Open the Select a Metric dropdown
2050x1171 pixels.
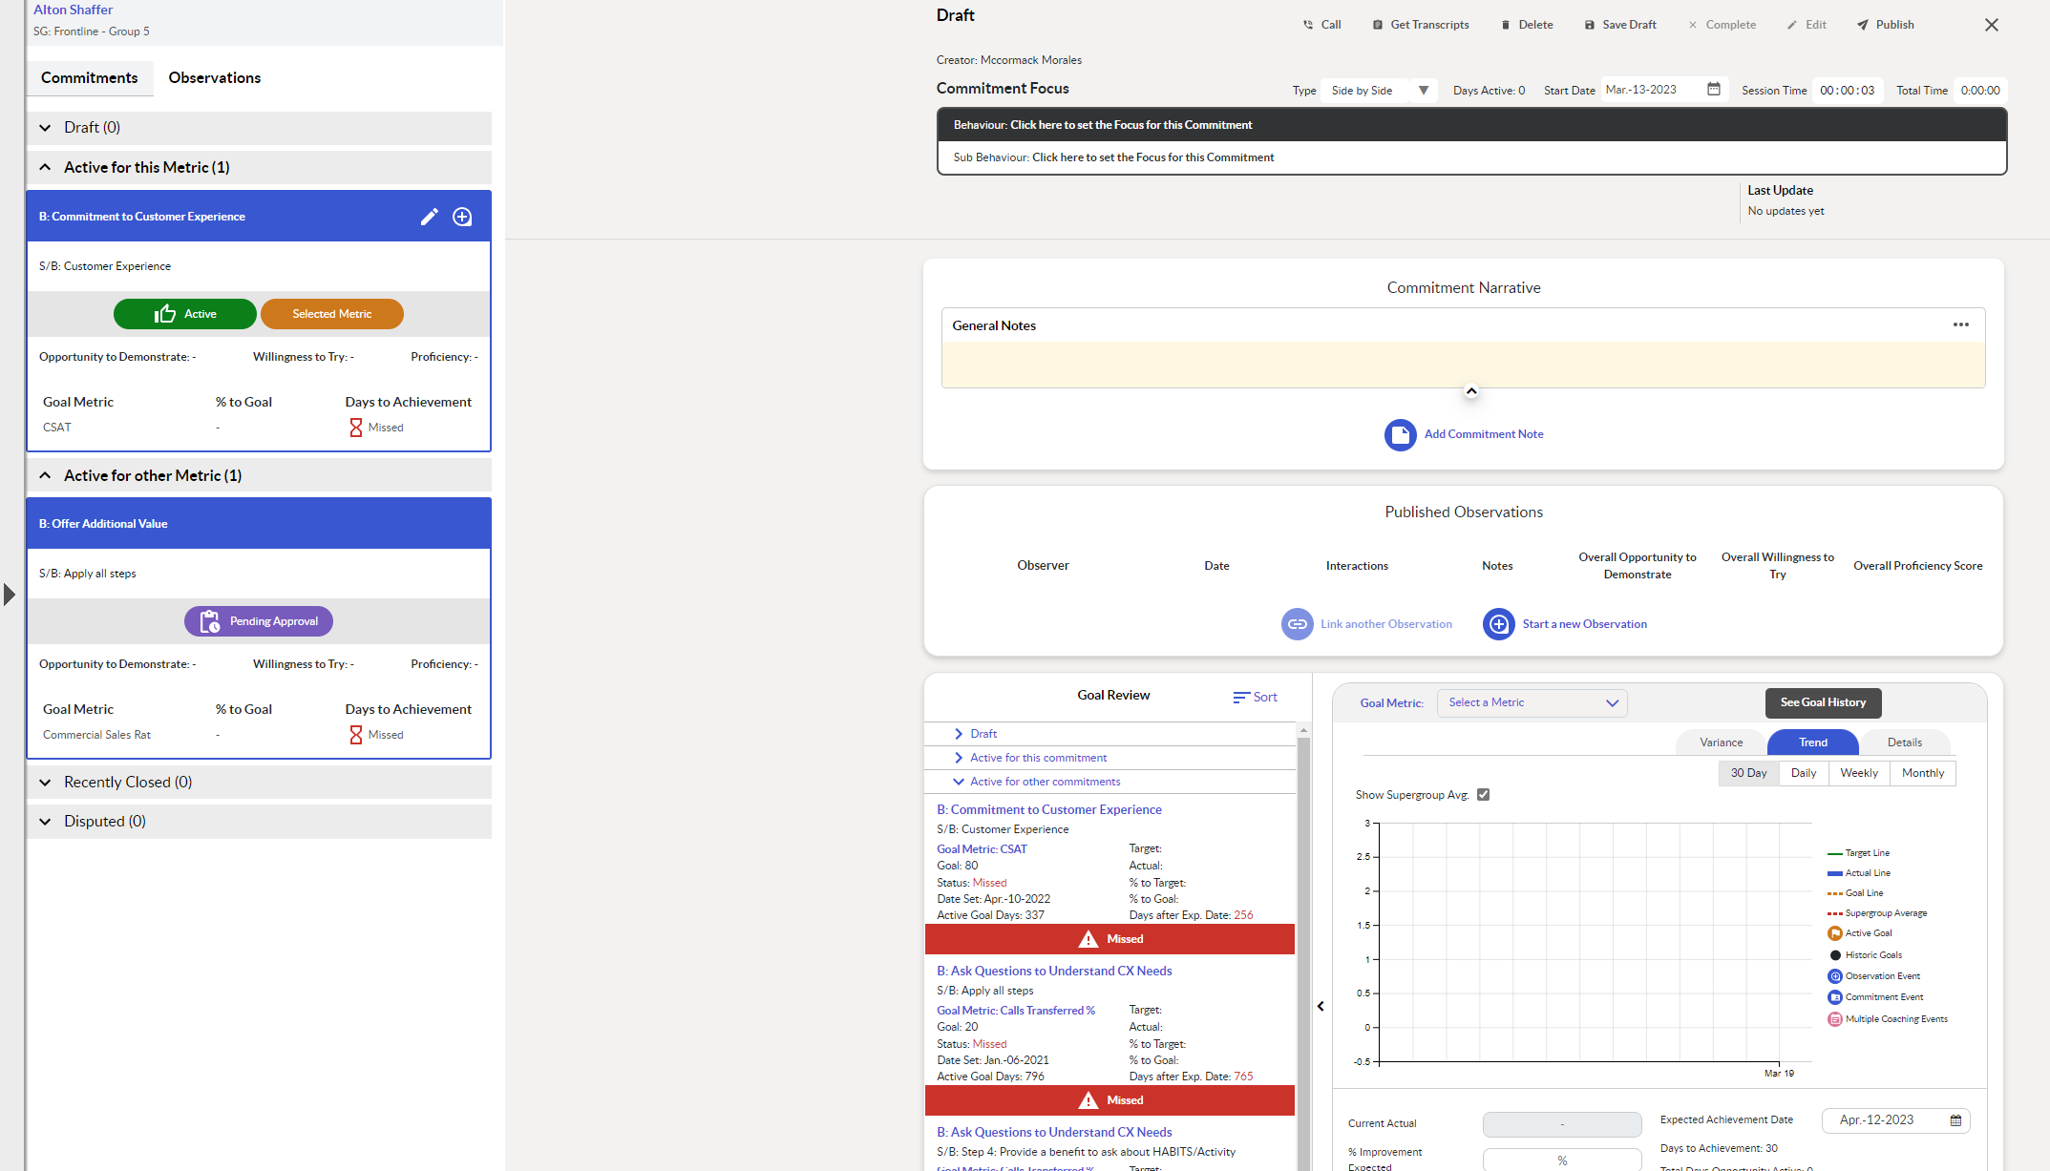1532,703
